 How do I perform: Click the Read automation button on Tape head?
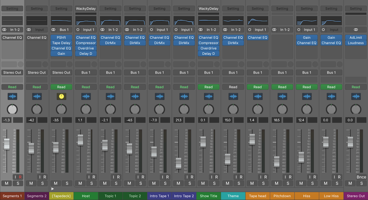[x=258, y=87]
